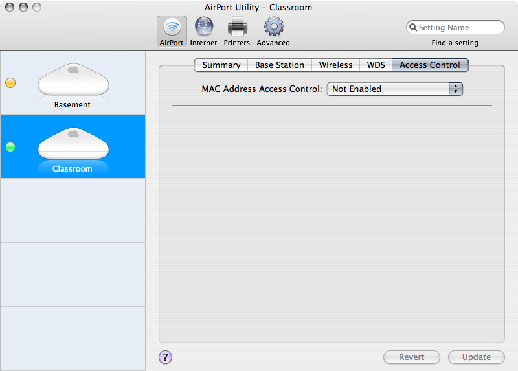Select the AirPort toolbar icon

coord(172,31)
